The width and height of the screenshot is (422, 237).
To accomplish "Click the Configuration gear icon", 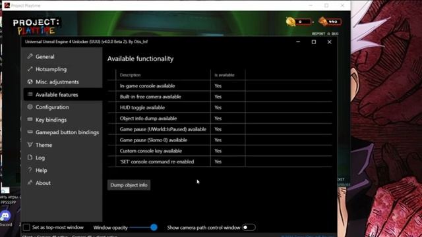I will (30, 107).
